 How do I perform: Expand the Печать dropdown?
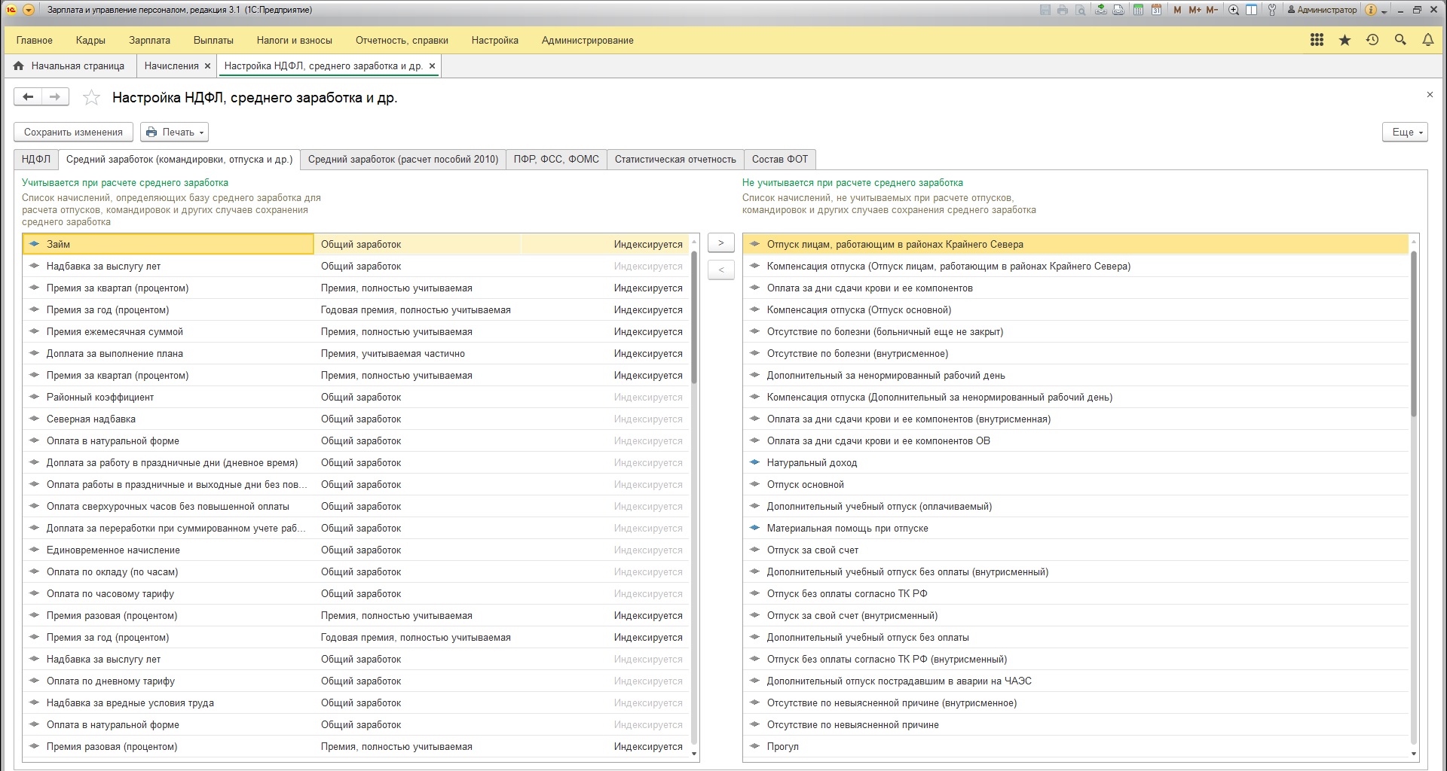pos(175,132)
